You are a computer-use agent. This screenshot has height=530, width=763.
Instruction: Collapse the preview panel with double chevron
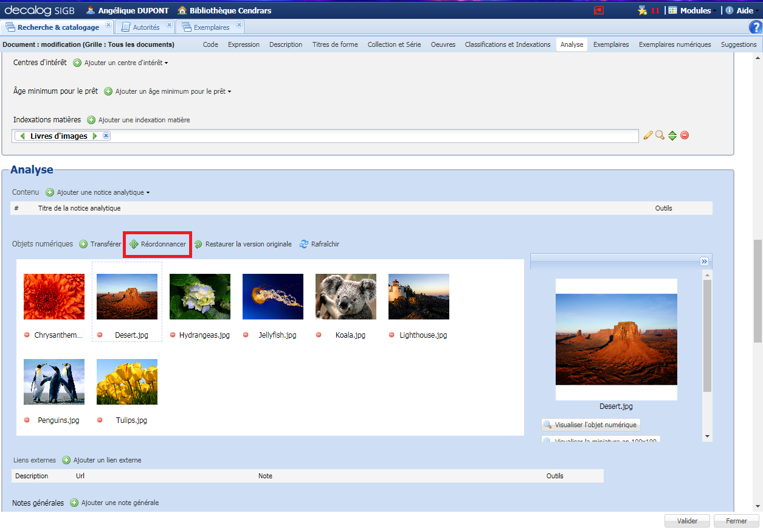pyautogui.click(x=704, y=261)
